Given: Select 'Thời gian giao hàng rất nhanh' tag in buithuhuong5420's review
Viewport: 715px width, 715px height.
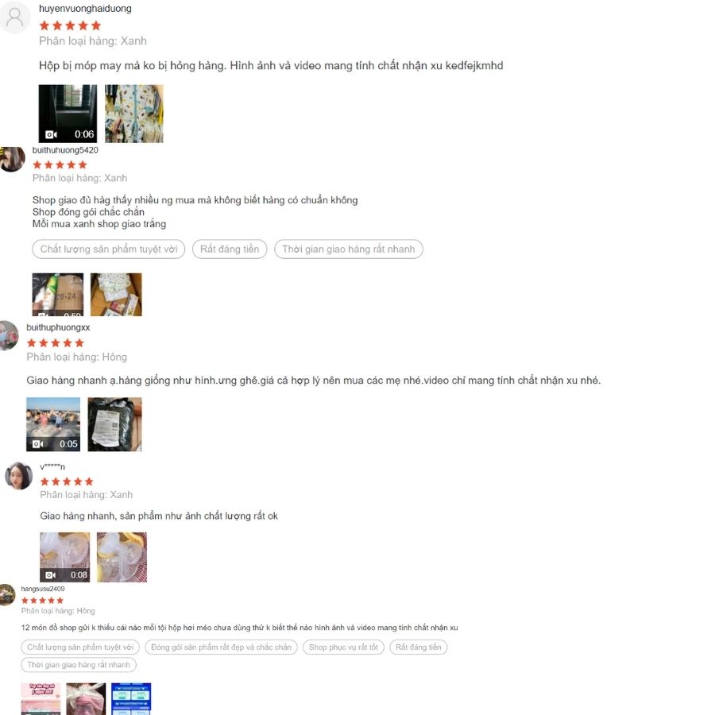Looking at the screenshot, I should (x=349, y=249).
